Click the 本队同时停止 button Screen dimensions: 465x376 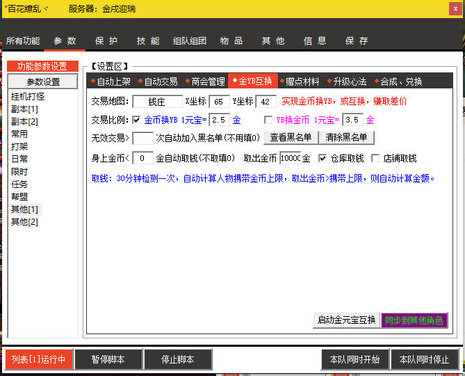[x=425, y=359]
